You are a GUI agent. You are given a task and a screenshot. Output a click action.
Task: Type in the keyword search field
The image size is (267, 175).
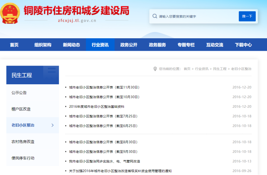[196, 16]
